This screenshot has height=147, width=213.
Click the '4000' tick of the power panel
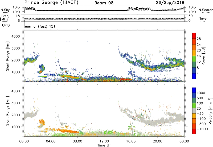pyautogui.click(x=15, y=36)
